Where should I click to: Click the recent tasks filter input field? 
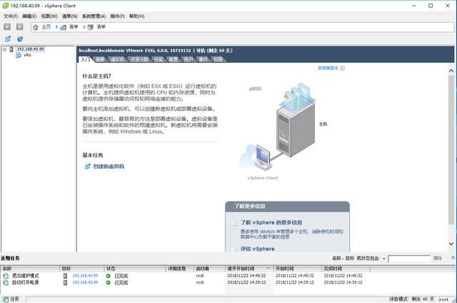pyautogui.click(x=409, y=259)
